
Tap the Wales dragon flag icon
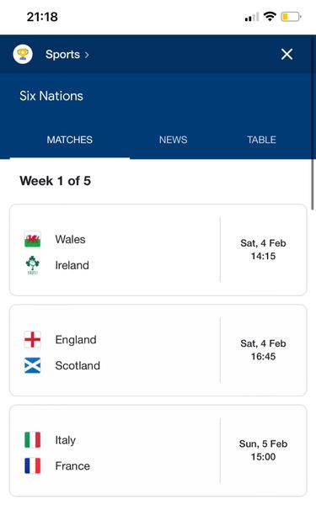33,239
